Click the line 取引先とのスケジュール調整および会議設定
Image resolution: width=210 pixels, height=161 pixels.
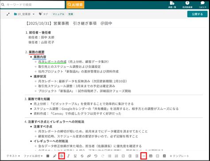[x=70, y=66]
